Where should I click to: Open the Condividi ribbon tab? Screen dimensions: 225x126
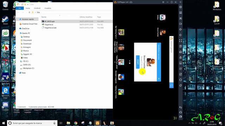[37, 8]
